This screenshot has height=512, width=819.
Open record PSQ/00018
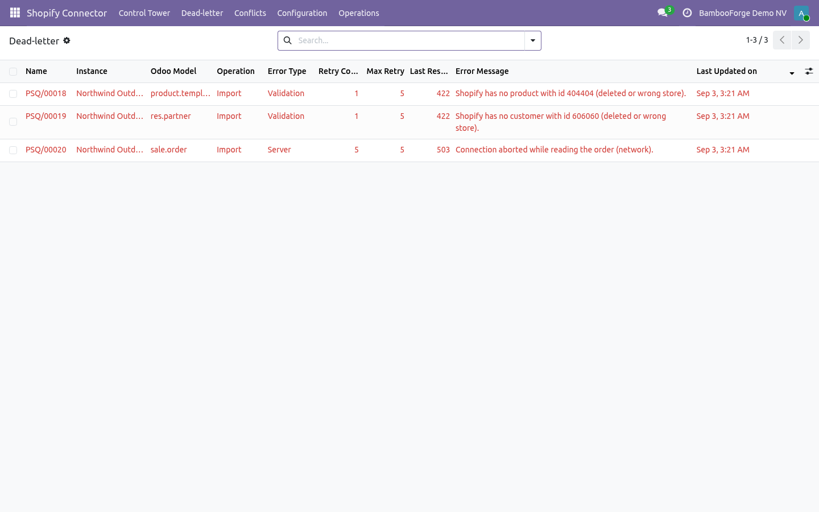tap(46, 93)
